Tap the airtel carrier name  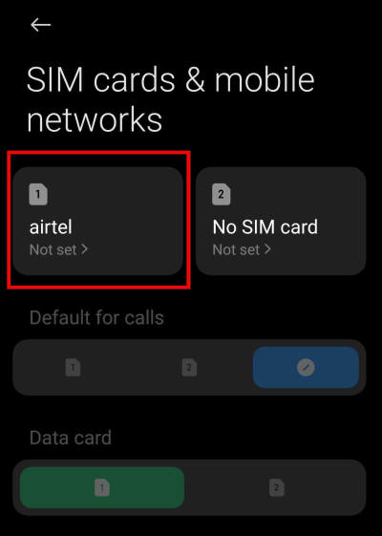[x=51, y=227]
